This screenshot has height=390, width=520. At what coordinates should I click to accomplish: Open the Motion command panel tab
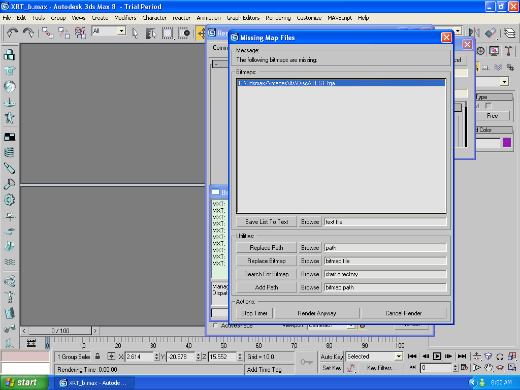click(480, 51)
